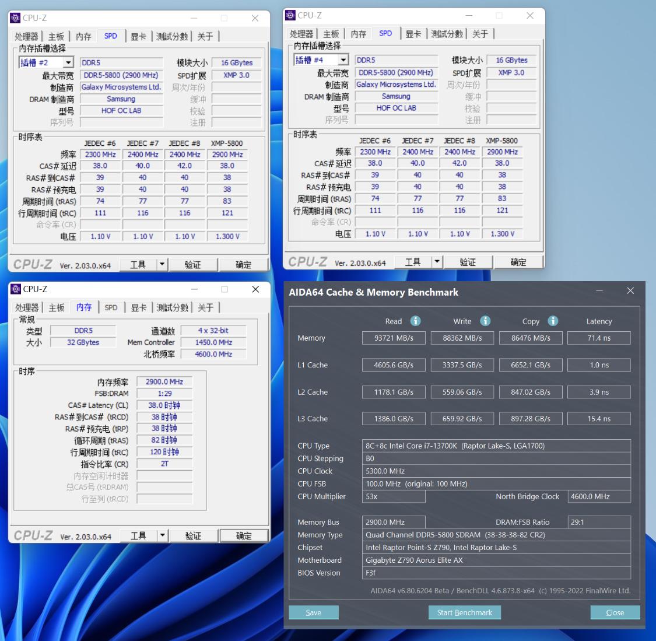
Task: Click the CPU-Z icon on the top-right window
Action: (290, 15)
